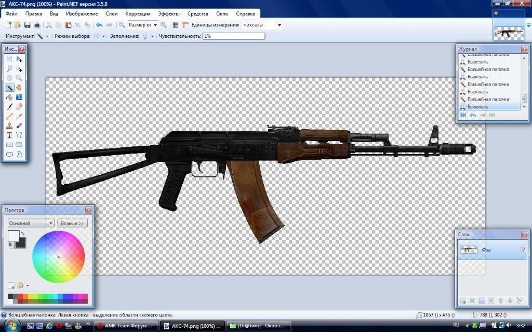Open the Эффекты menu
Viewport: 532px width, 332px height.
(x=168, y=13)
